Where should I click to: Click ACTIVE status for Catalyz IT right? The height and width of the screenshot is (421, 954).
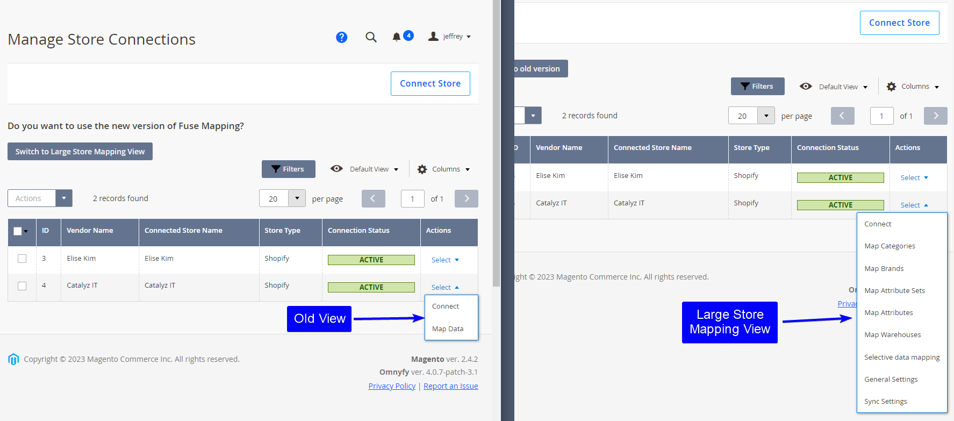point(841,205)
